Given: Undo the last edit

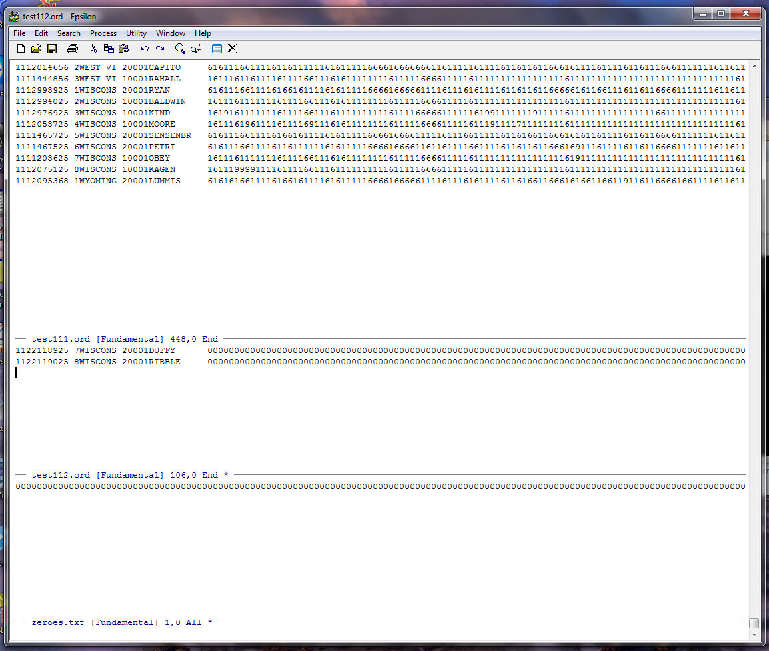Looking at the screenshot, I should tap(145, 49).
